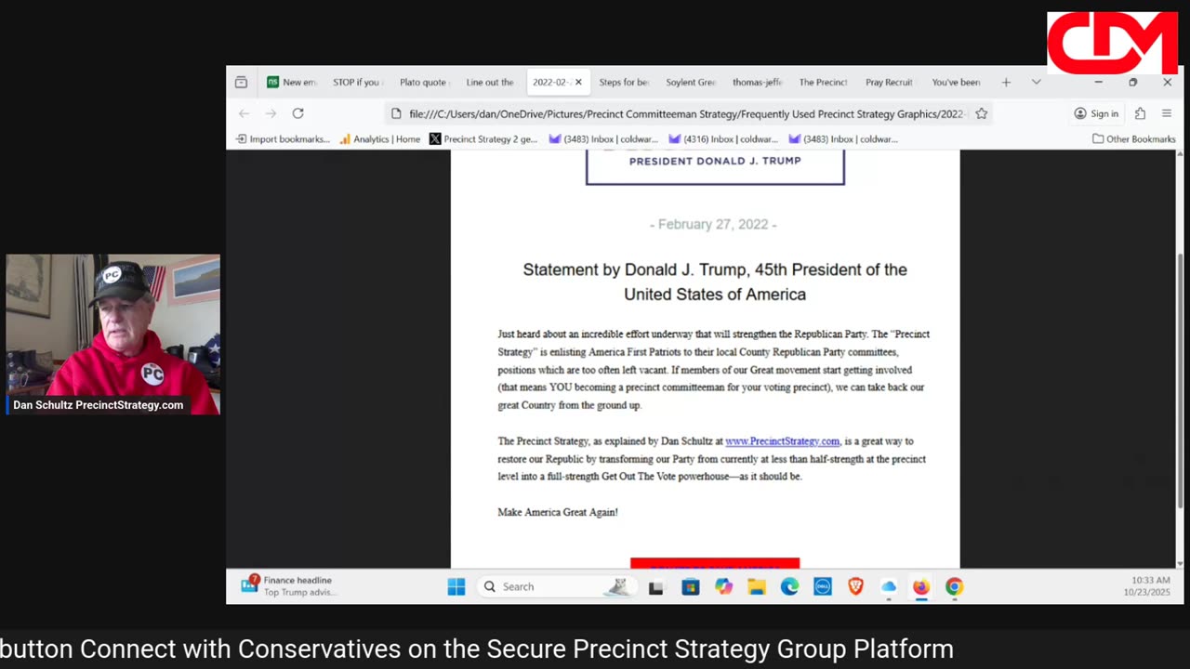The height and width of the screenshot is (669, 1190).
Task: Open the extensions puzzle icon
Action: point(1140,113)
